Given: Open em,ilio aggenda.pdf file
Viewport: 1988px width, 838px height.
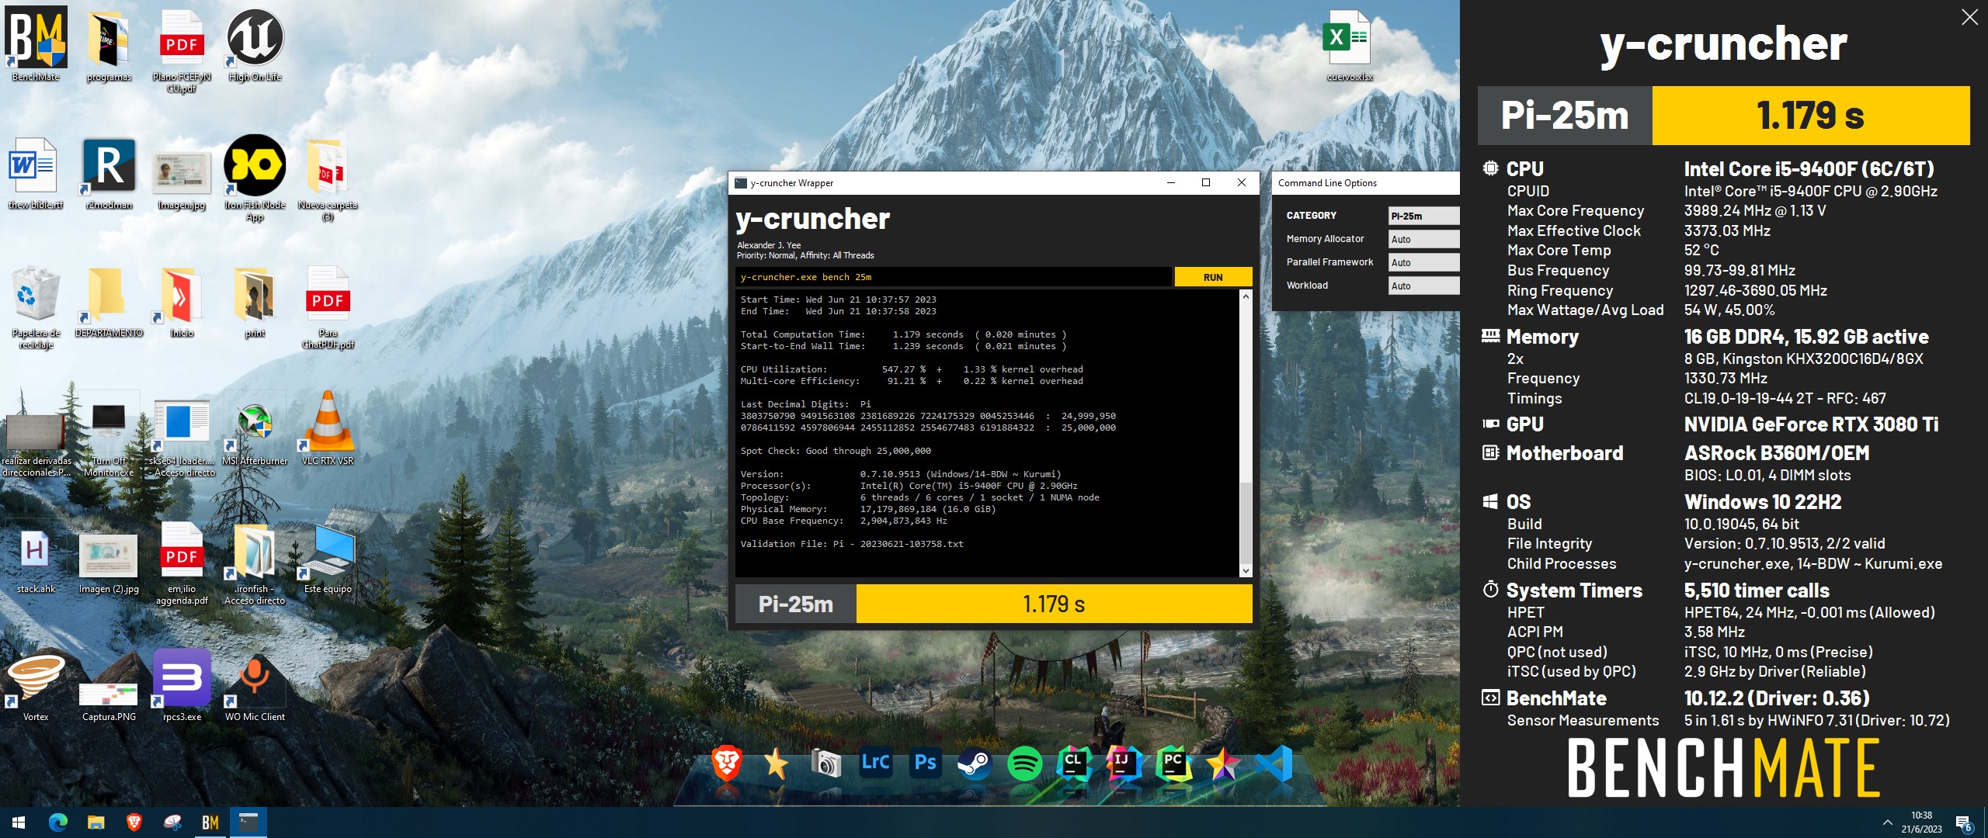Looking at the screenshot, I should coord(182,563).
